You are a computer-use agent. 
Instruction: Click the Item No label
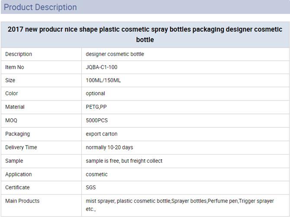15,67
